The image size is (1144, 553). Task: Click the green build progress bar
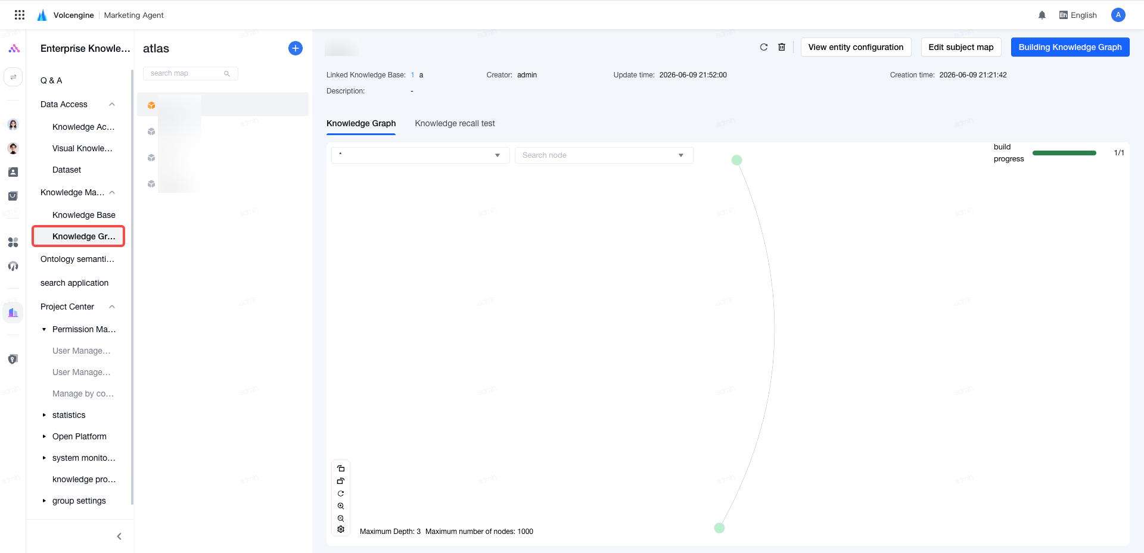(1064, 153)
